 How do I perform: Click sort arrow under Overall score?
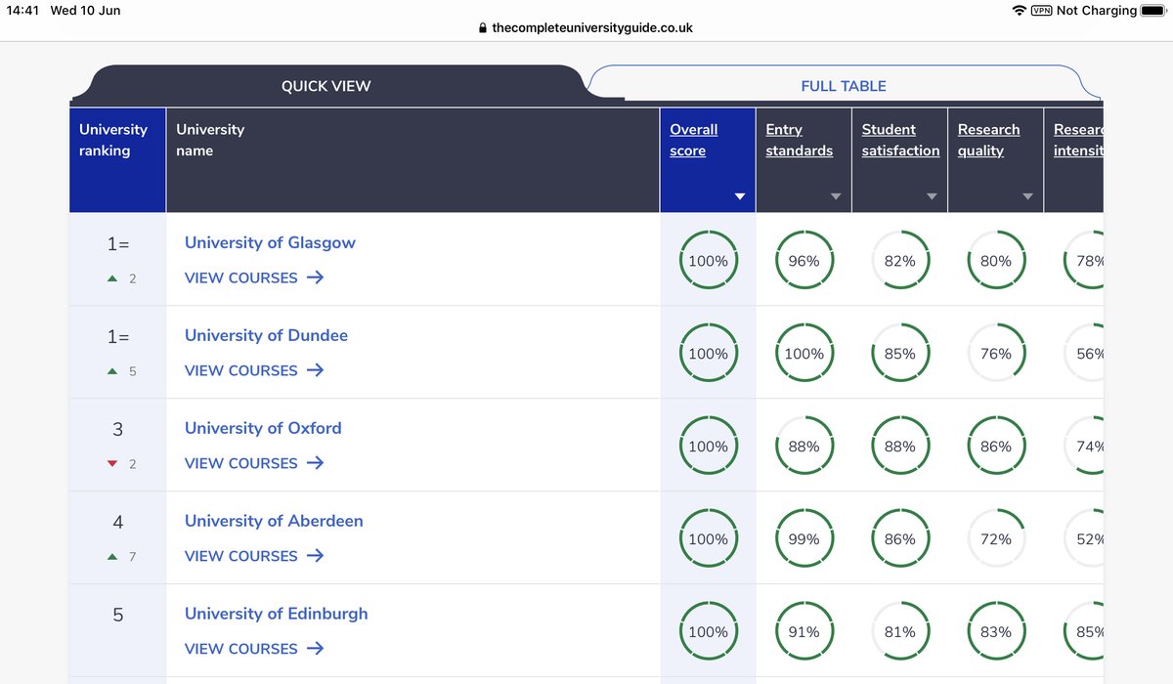click(739, 196)
